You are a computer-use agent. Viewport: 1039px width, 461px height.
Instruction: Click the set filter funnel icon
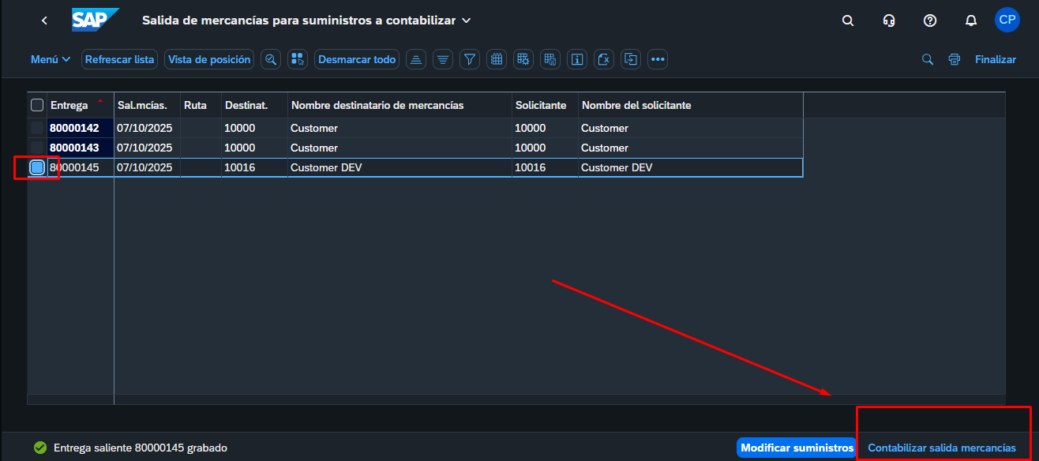[470, 59]
